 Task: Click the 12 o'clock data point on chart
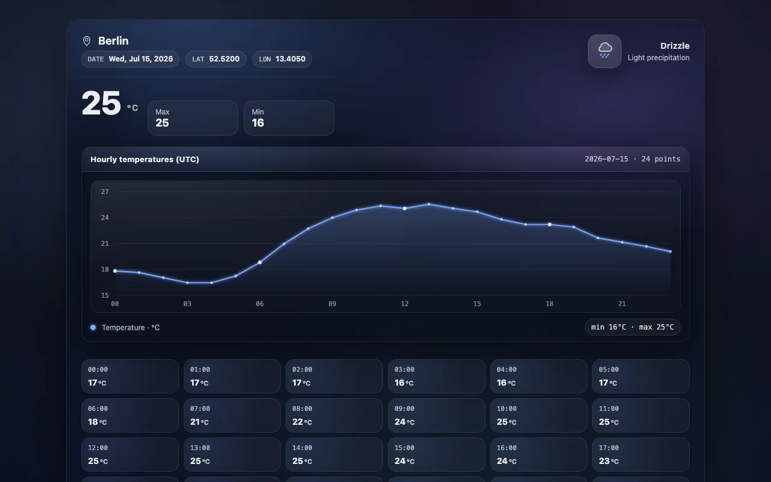(405, 208)
